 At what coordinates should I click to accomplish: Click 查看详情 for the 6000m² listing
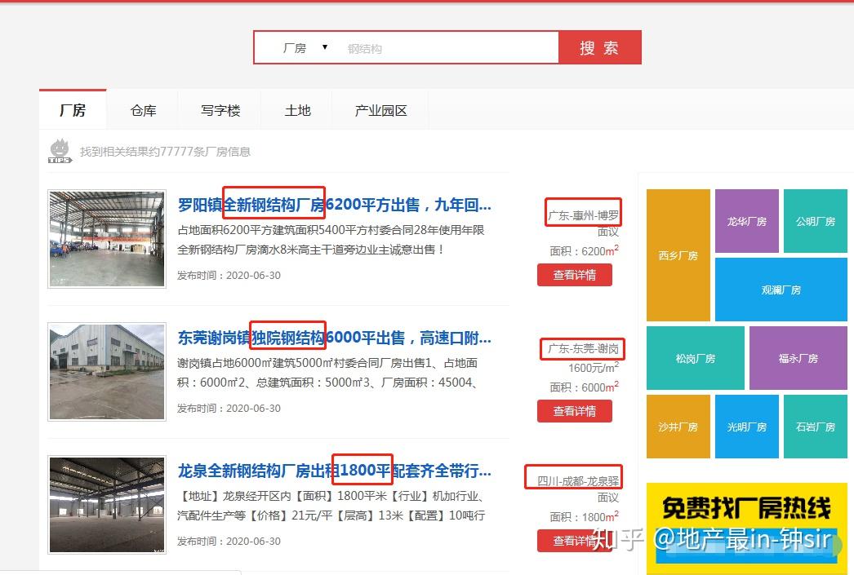[x=574, y=411]
